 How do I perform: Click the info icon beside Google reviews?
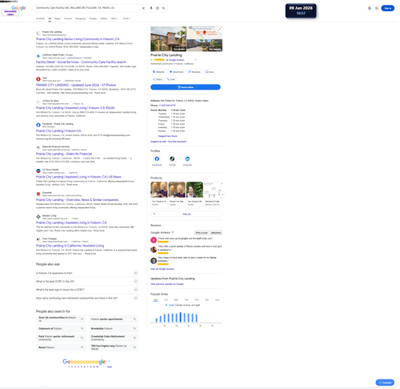173,232
